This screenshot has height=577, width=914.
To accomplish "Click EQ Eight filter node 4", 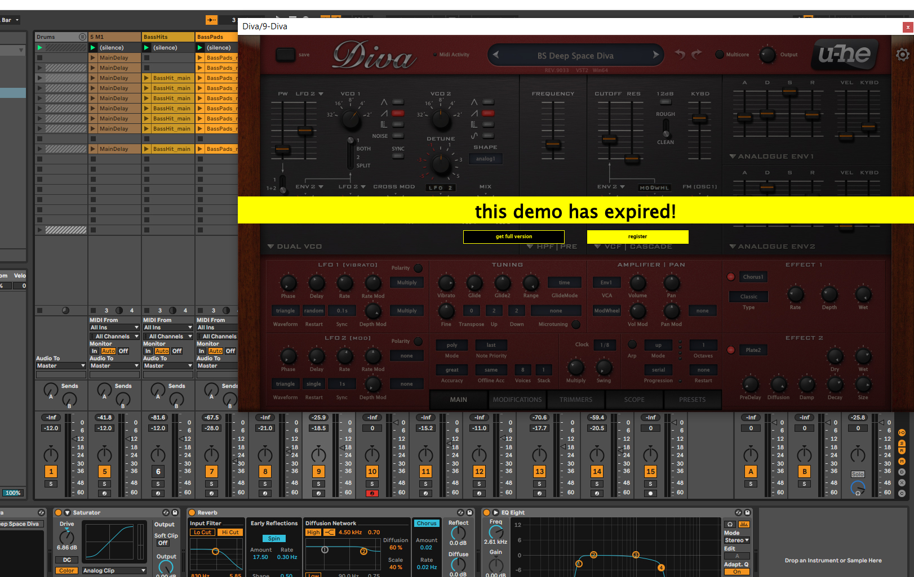I will pos(661,567).
